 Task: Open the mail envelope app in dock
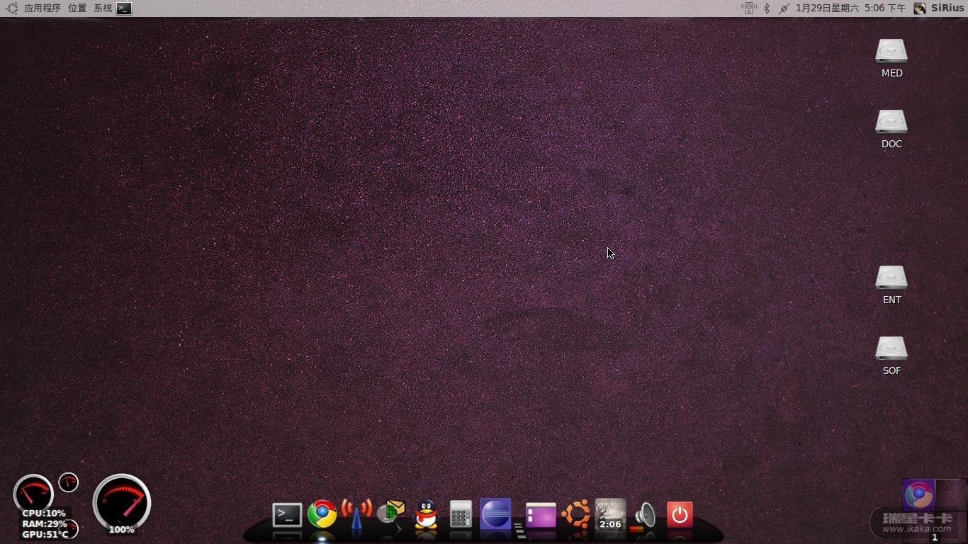(390, 514)
